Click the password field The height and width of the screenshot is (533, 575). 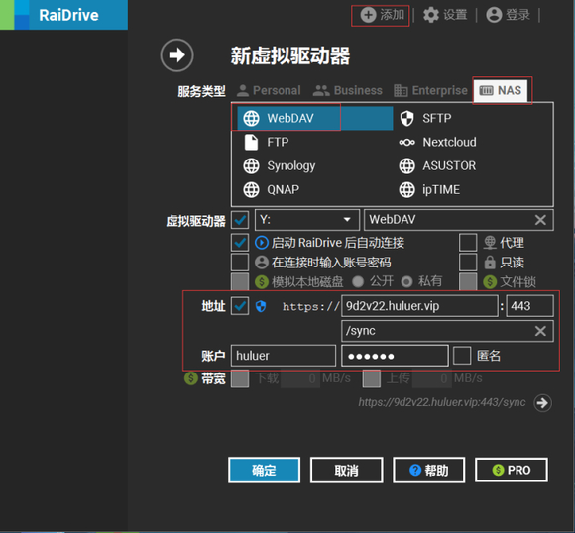(x=395, y=356)
